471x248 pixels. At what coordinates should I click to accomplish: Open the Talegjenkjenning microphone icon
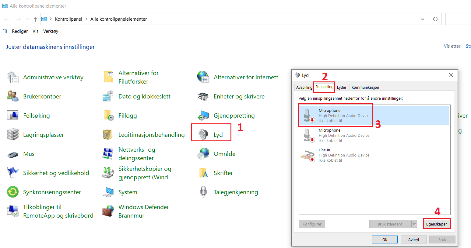(203, 192)
